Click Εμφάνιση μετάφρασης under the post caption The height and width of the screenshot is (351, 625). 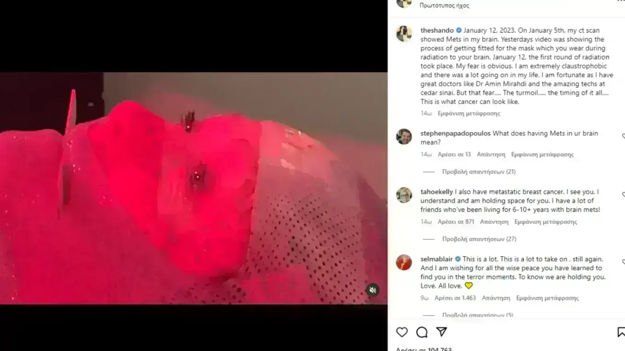point(469,113)
